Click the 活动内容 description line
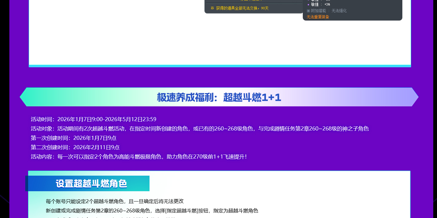 139,157
